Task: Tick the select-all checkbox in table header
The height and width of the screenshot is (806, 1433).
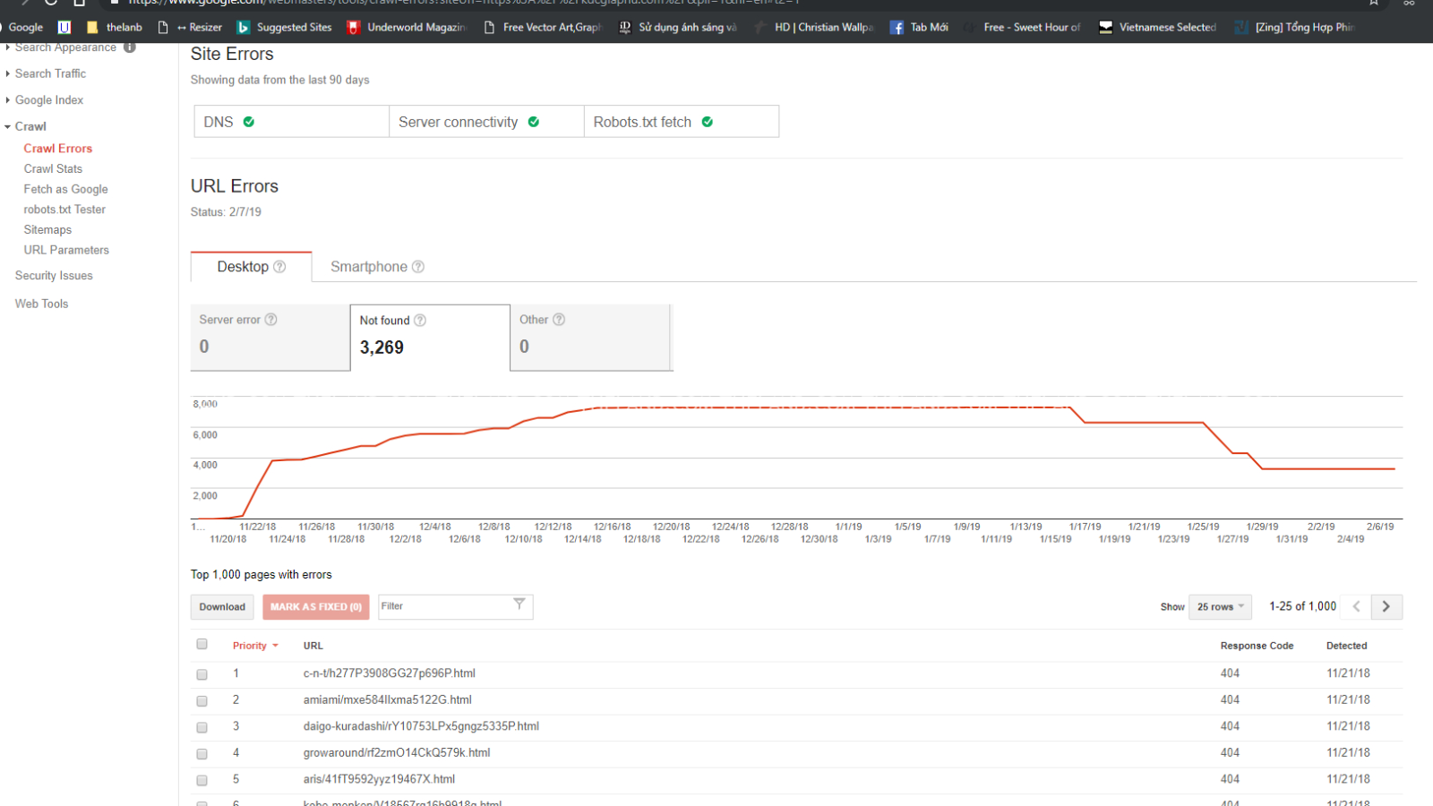Action: [202, 644]
